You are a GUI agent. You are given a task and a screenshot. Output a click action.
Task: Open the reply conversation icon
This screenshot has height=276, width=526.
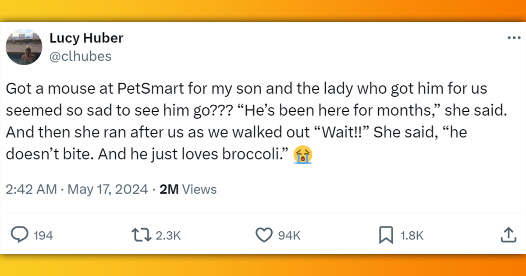pos(21,235)
